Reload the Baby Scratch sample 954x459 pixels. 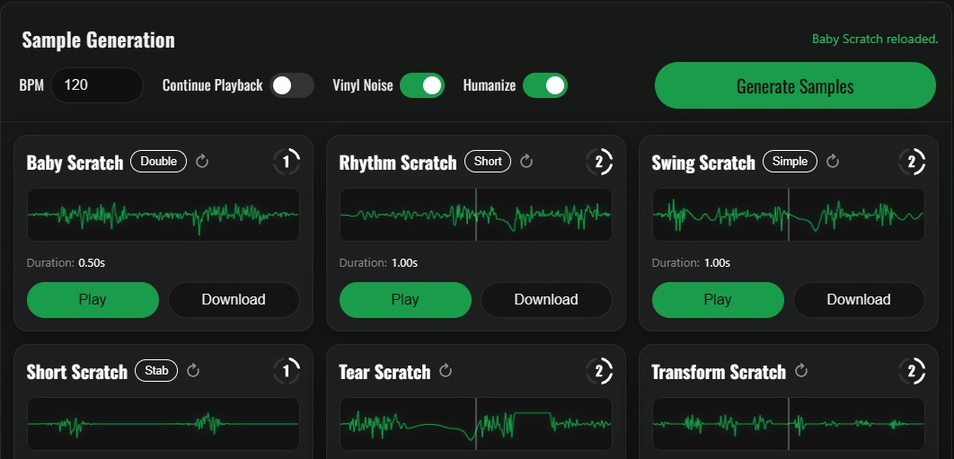202,162
